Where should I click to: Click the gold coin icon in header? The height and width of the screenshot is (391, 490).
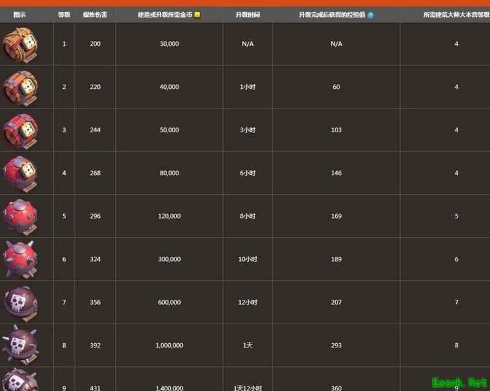coord(197,15)
